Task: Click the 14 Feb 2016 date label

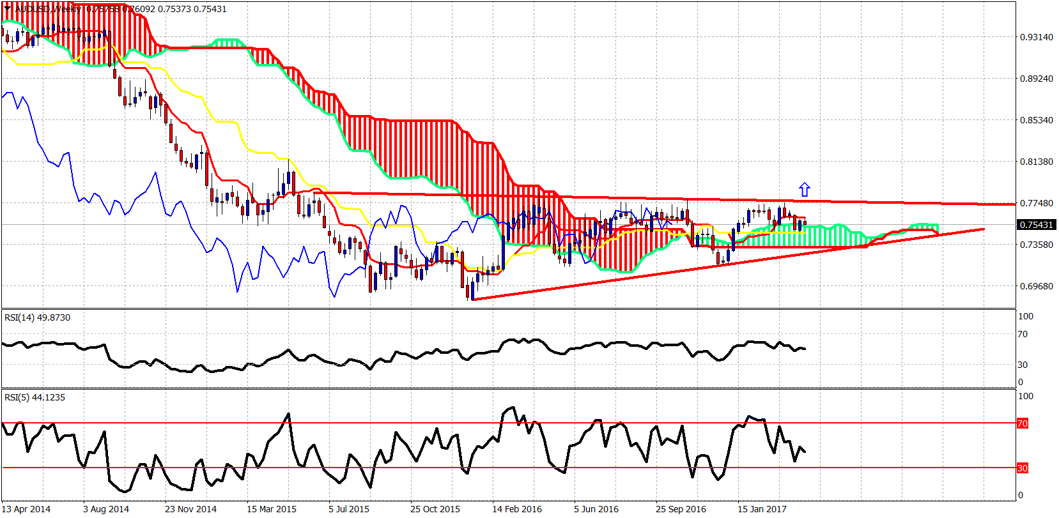Action: pos(517,509)
